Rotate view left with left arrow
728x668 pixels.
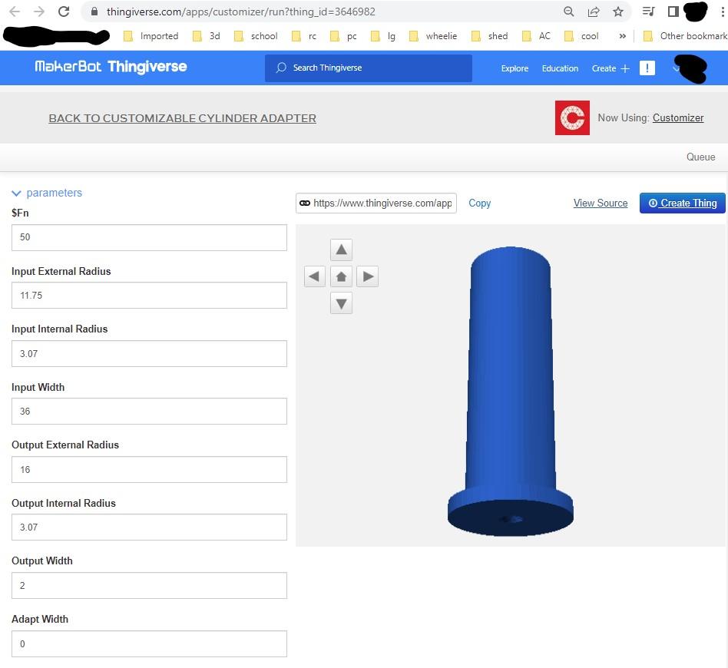click(314, 276)
